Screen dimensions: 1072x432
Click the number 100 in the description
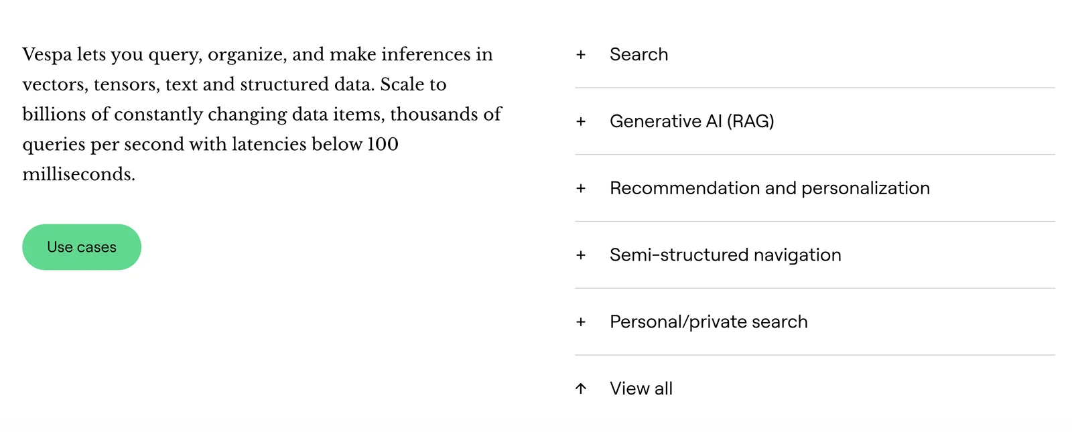383,144
